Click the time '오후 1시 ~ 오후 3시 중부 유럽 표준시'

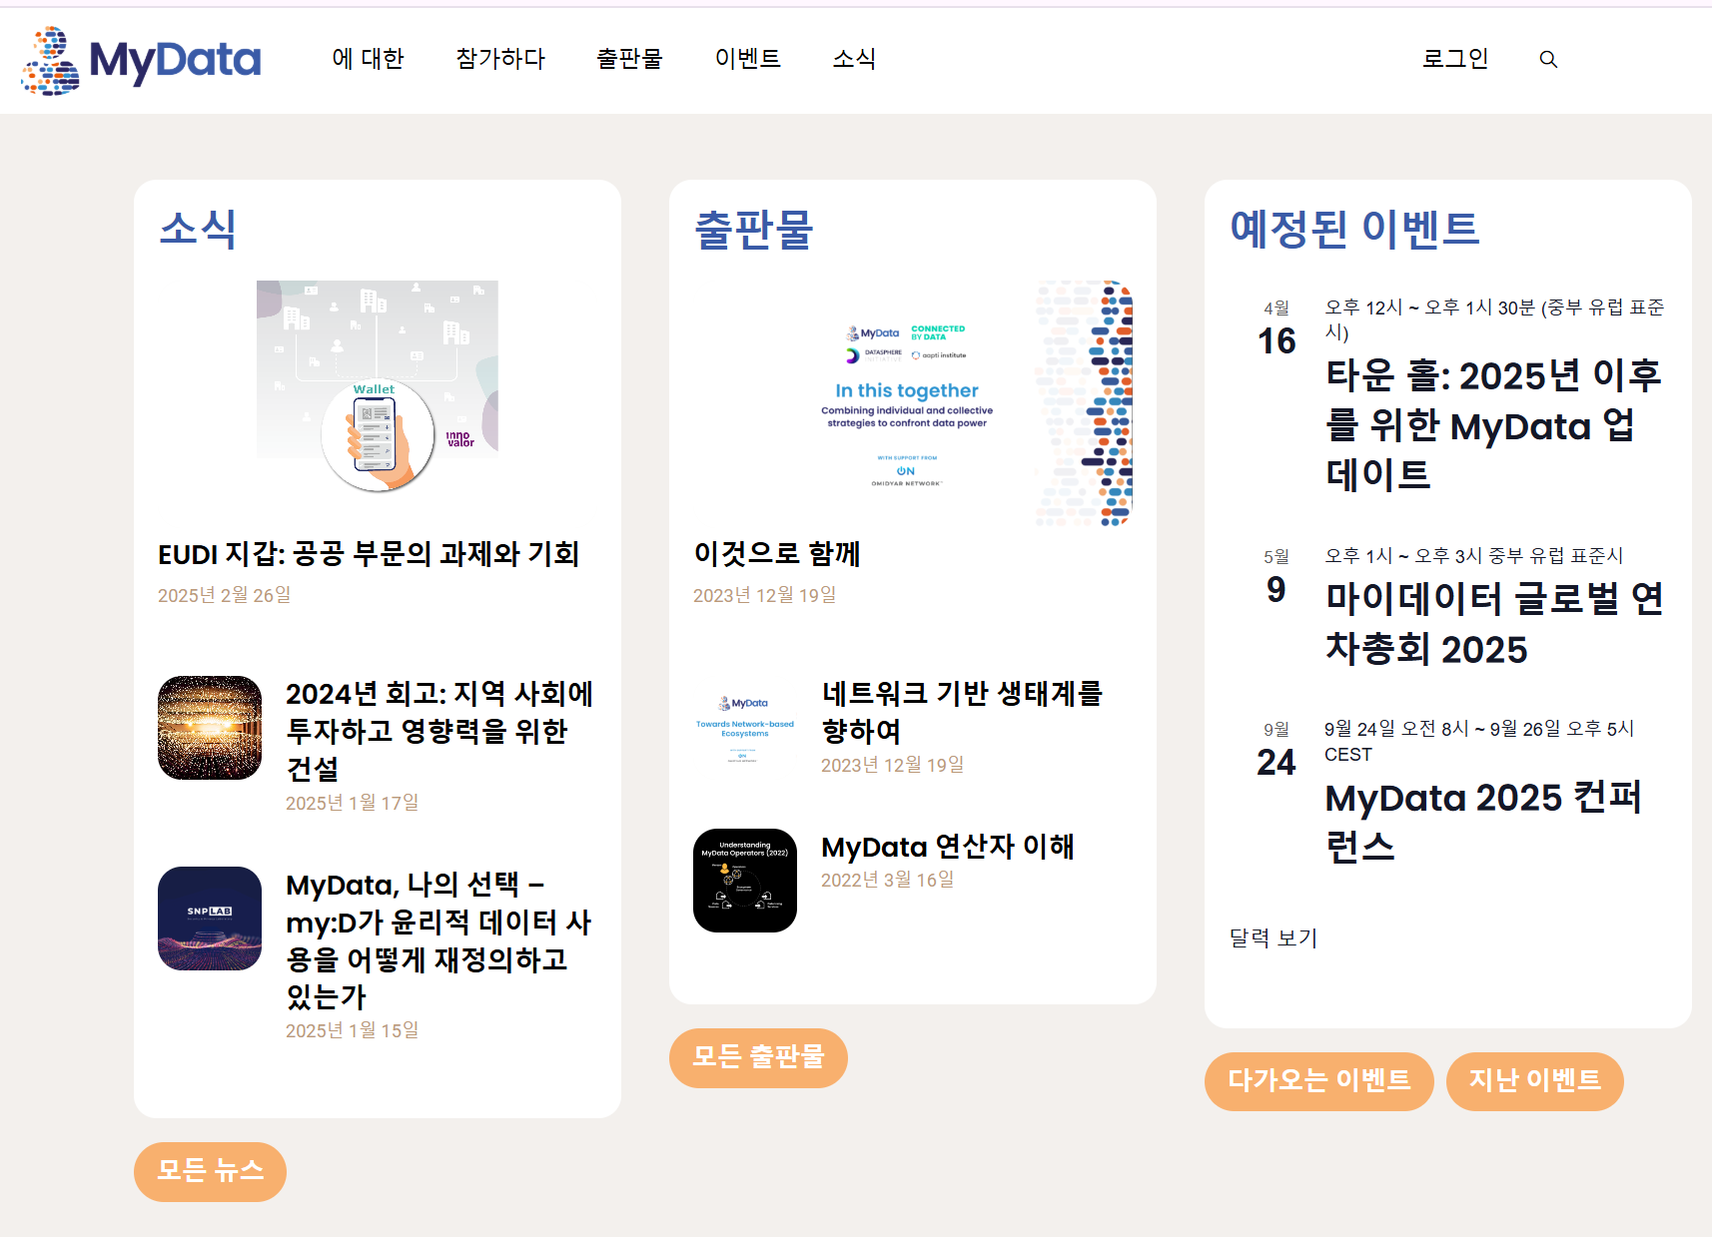tap(1474, 556)
